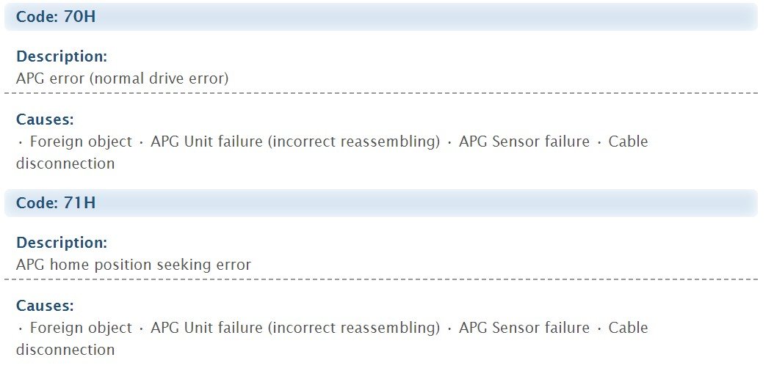The height and width of the screenshot is (371, 774).
Task: Select the text "APG error (normal drive error)"
Action: tap(122, 78)
